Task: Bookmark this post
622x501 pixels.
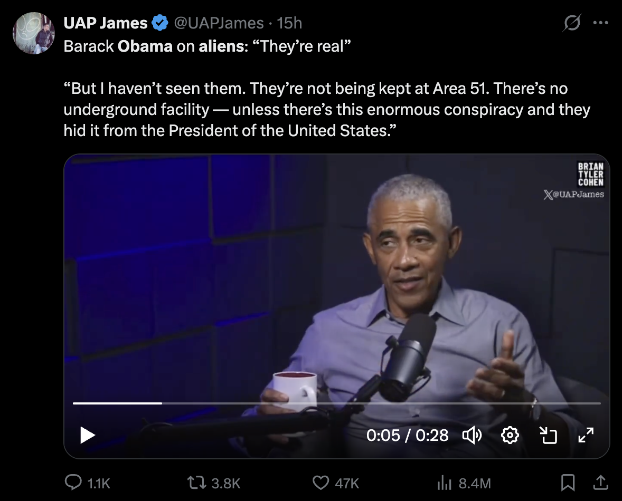Action: [568, 483]
